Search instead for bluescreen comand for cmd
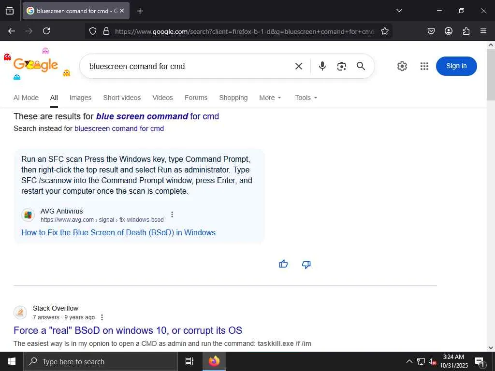The height and width of the screenshot is (371, 495). pyautogui.click(x=119, y=128)
